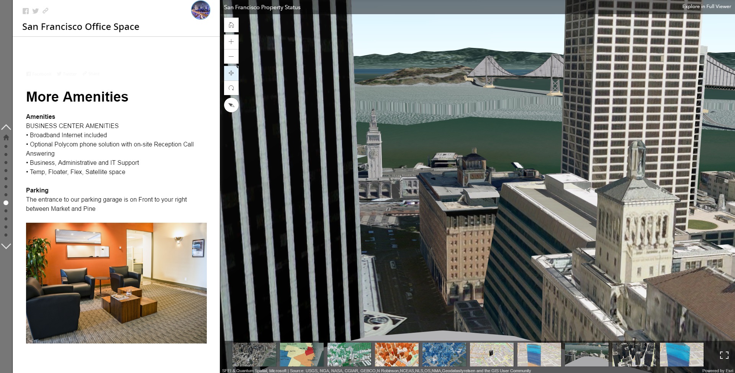
Task: Jump to story home in side navigation
Action: pos(6,137)
